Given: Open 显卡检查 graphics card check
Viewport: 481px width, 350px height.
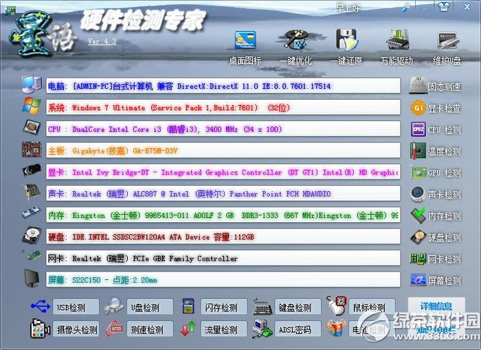Looking at the screenshot, I should (x=435, y=108).
